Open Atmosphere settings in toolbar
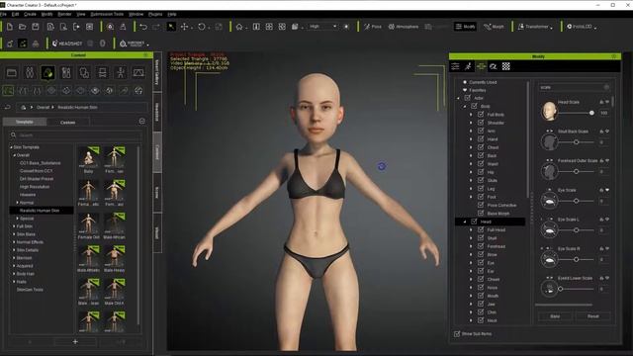The image size is (633, 356). 403,27
